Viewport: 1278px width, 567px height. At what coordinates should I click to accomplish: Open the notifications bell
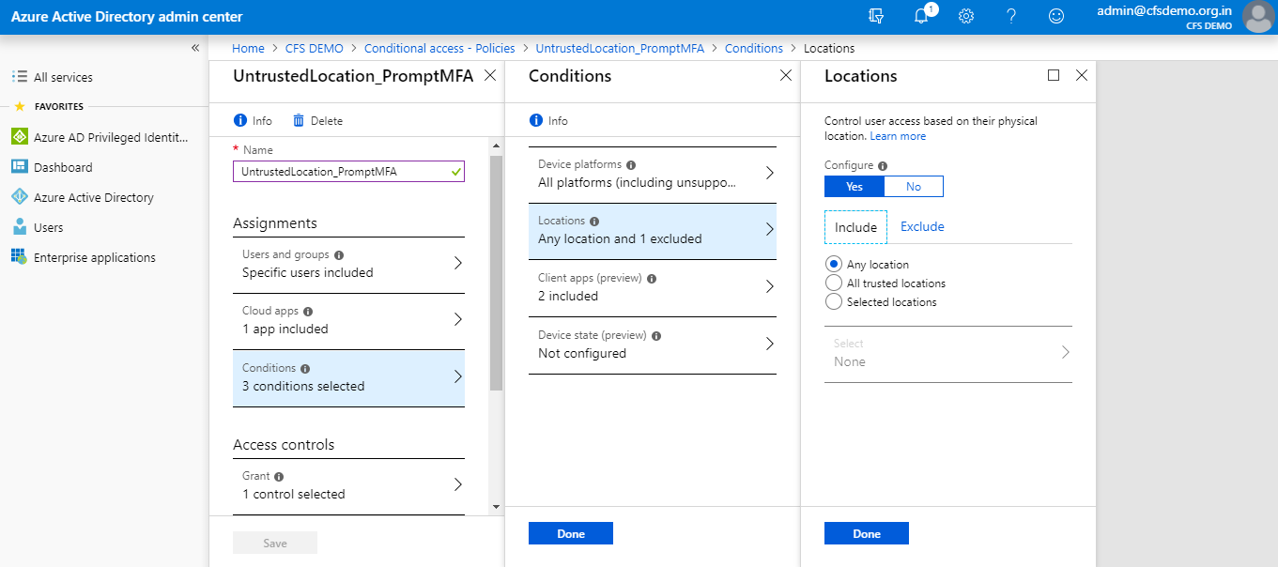click(x=921, y=16)
